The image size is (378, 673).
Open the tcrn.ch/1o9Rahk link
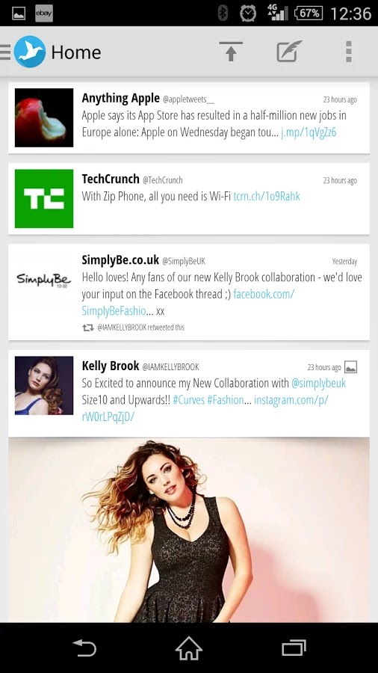pyautogui.click(x=267, y=197)
